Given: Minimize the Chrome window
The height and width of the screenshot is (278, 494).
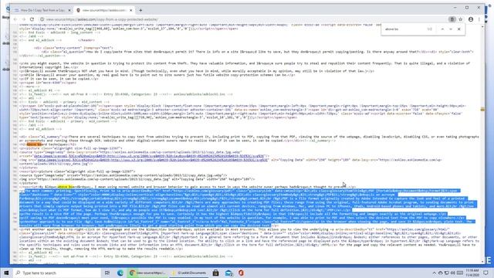Looking at the screenshot, I should [455, 8].
